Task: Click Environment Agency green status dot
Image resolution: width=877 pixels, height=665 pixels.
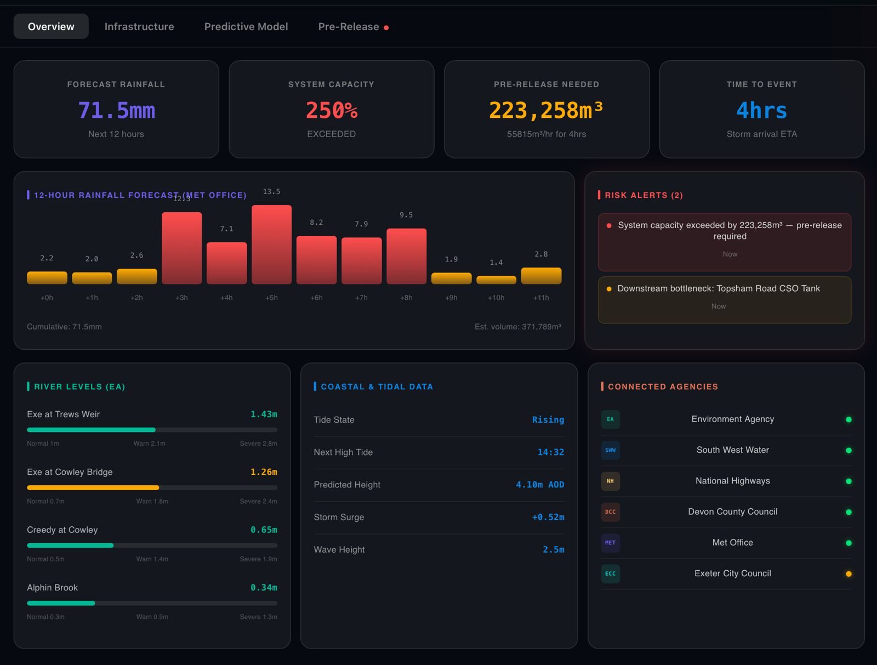Action: tap(848, 419)
